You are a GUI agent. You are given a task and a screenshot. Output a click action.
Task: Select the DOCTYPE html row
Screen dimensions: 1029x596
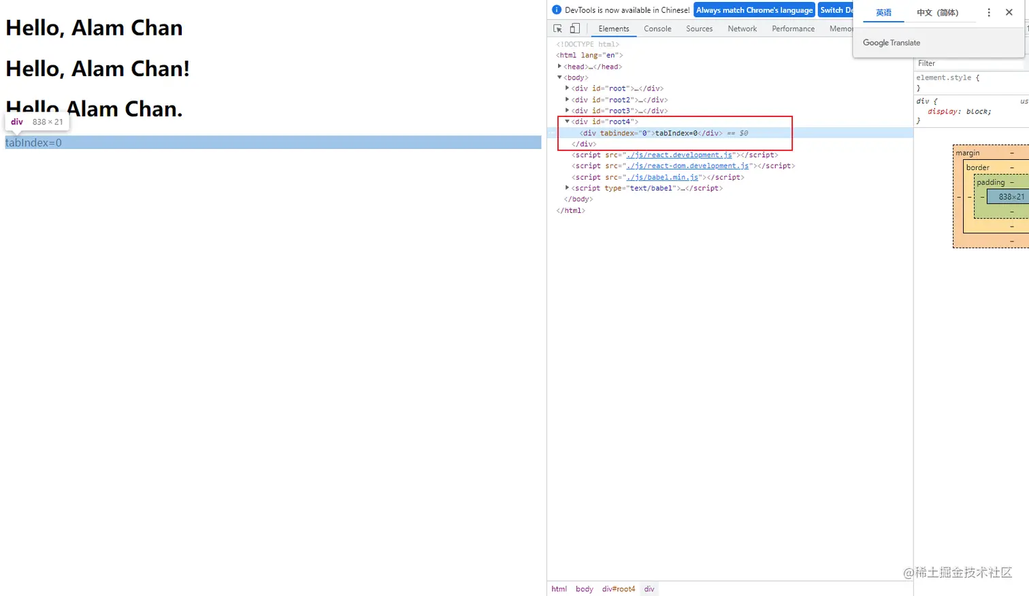pos(588,44)
